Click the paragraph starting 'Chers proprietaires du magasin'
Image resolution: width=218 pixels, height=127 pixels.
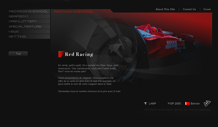(x=87, y=81)
